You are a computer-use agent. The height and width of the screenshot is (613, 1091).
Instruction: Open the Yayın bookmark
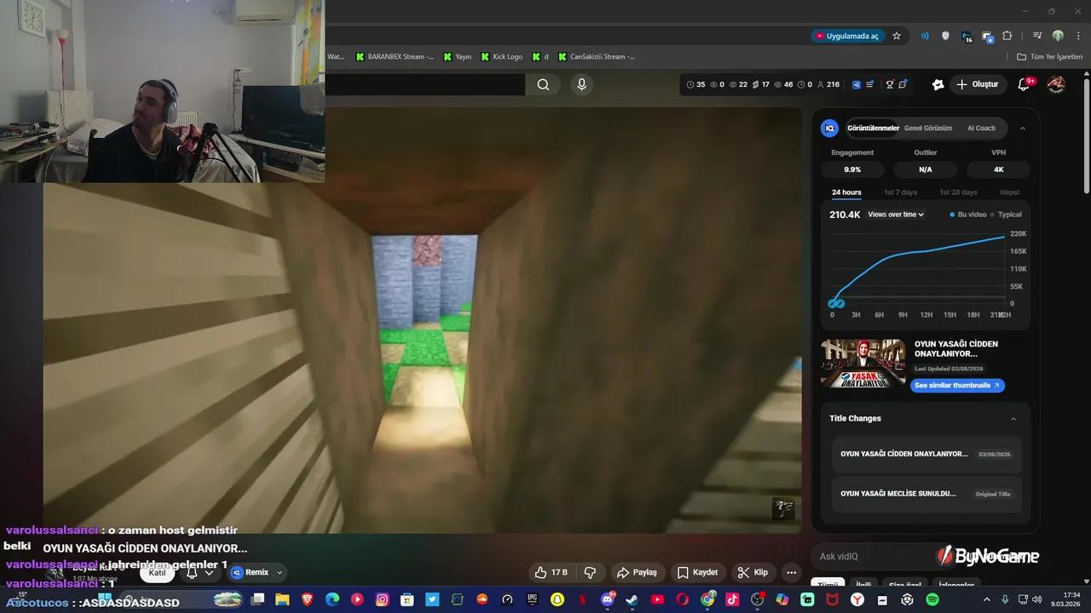(457, 57)
